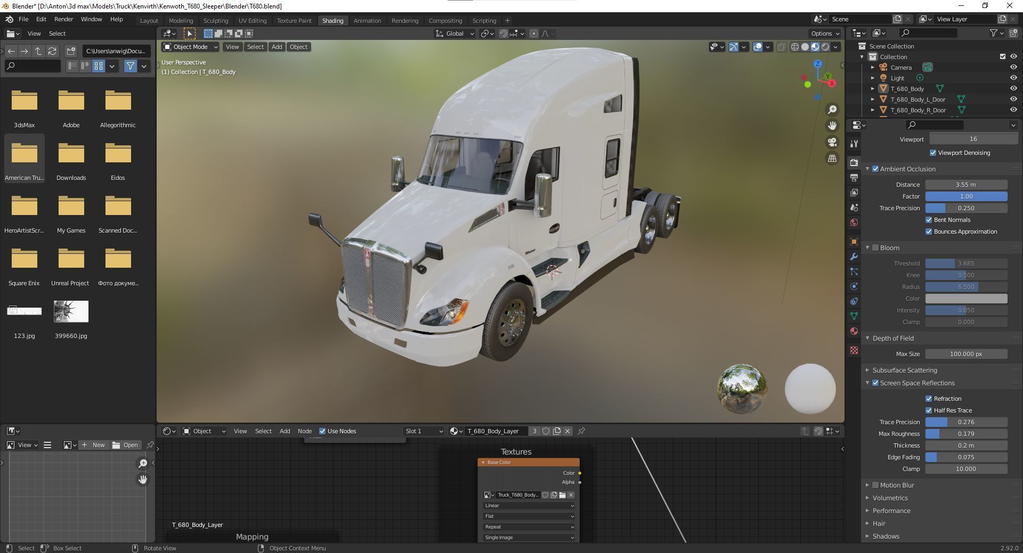This screenshot has height=553, width=1023.
Task: Switch viewport to wireframe shading
Action: click(794, 47)
